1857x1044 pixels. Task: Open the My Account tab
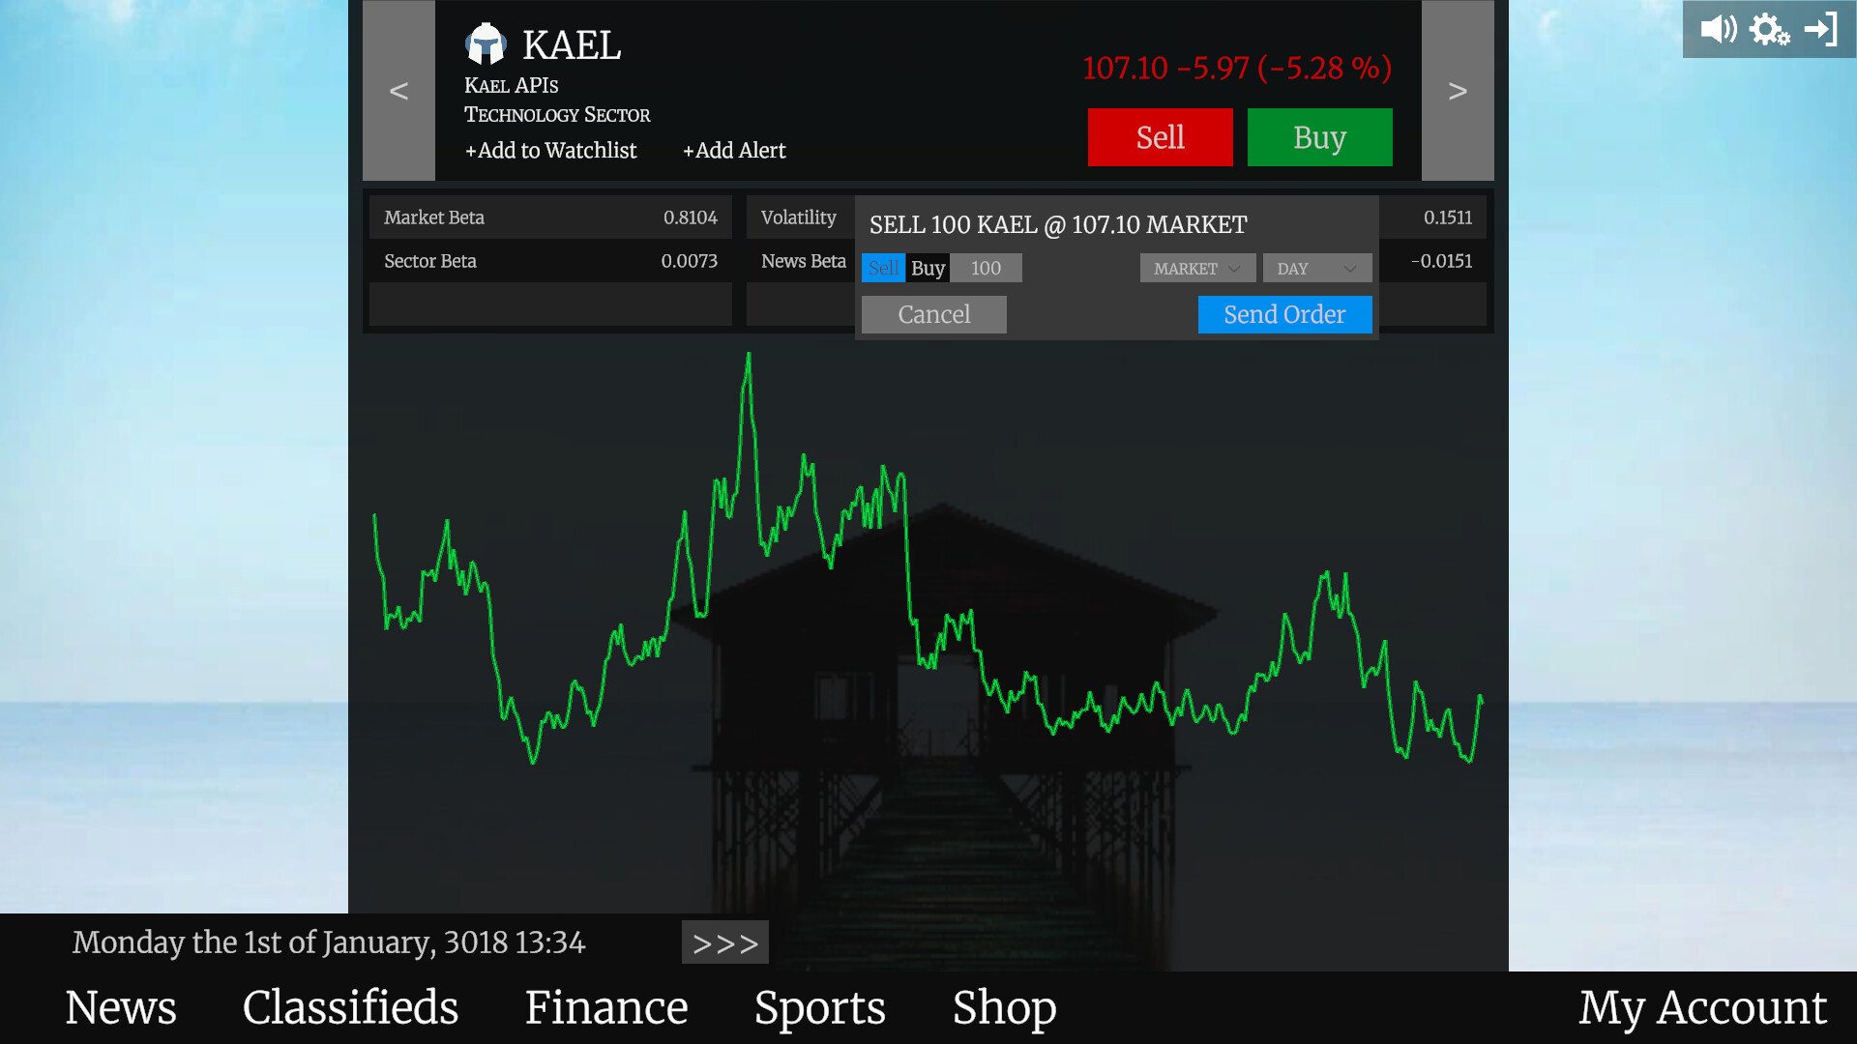(1702, 1007)
